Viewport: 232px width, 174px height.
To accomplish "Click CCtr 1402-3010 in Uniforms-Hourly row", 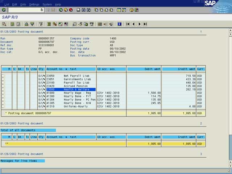I will tap(108, 107).
